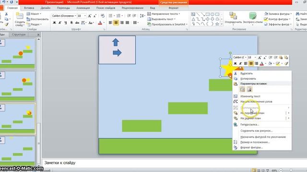Choose the keep source formatting paste option

(242, 89)
